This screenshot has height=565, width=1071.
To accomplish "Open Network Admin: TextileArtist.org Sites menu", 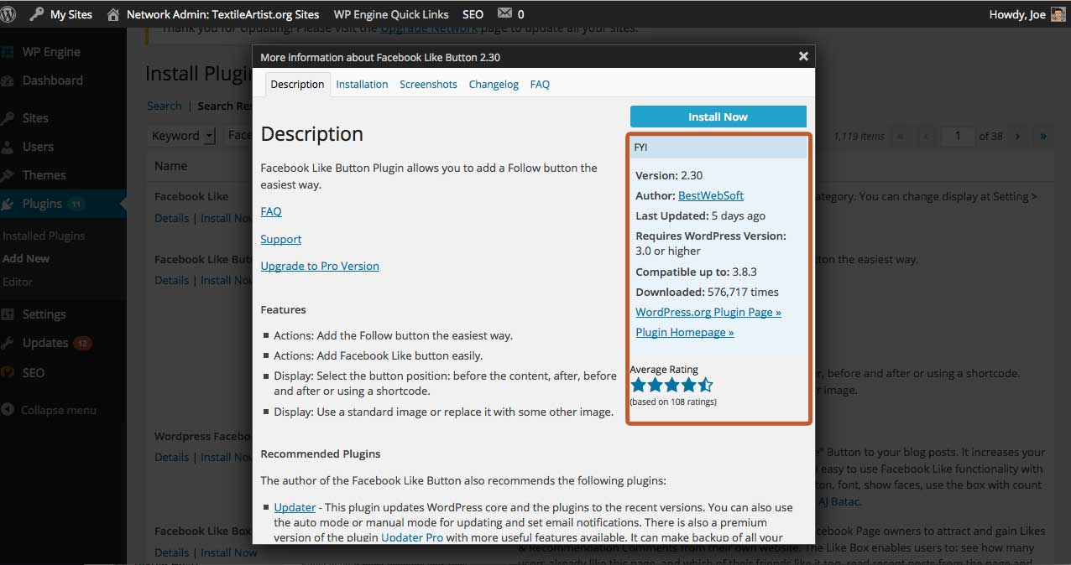I will pos(223,14).
